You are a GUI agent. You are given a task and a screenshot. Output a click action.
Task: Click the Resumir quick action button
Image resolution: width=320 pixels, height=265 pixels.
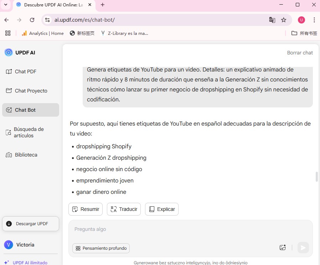(86, 209)
